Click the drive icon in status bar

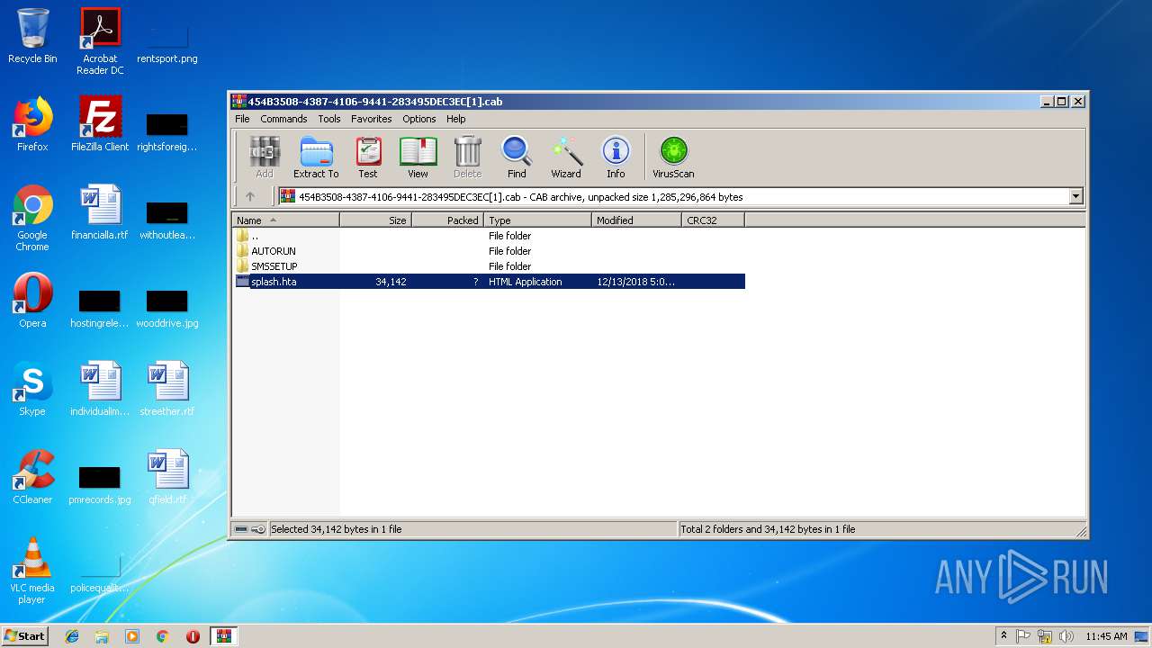242,529
